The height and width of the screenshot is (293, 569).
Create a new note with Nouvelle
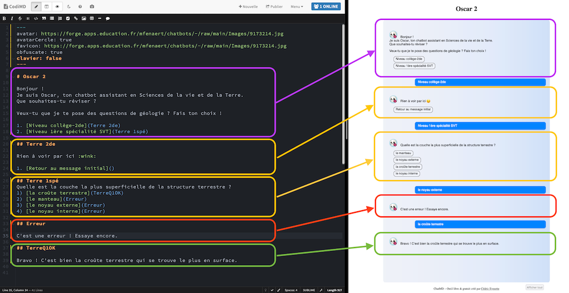click(x=248, y=7)
